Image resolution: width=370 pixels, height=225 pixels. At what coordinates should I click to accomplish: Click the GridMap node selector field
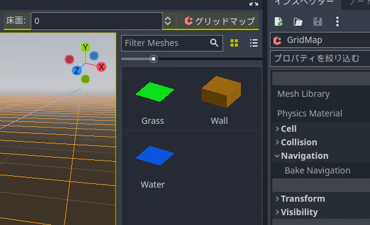320,40
